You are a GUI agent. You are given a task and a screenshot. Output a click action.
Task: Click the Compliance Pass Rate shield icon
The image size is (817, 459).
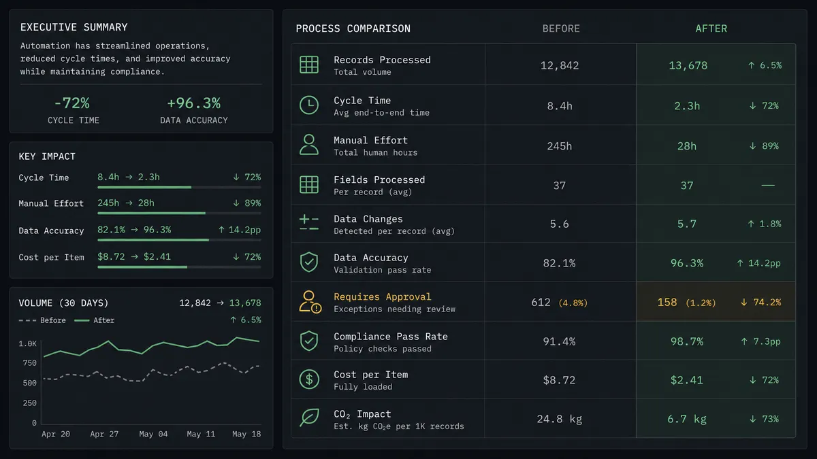tap(309, 341)
